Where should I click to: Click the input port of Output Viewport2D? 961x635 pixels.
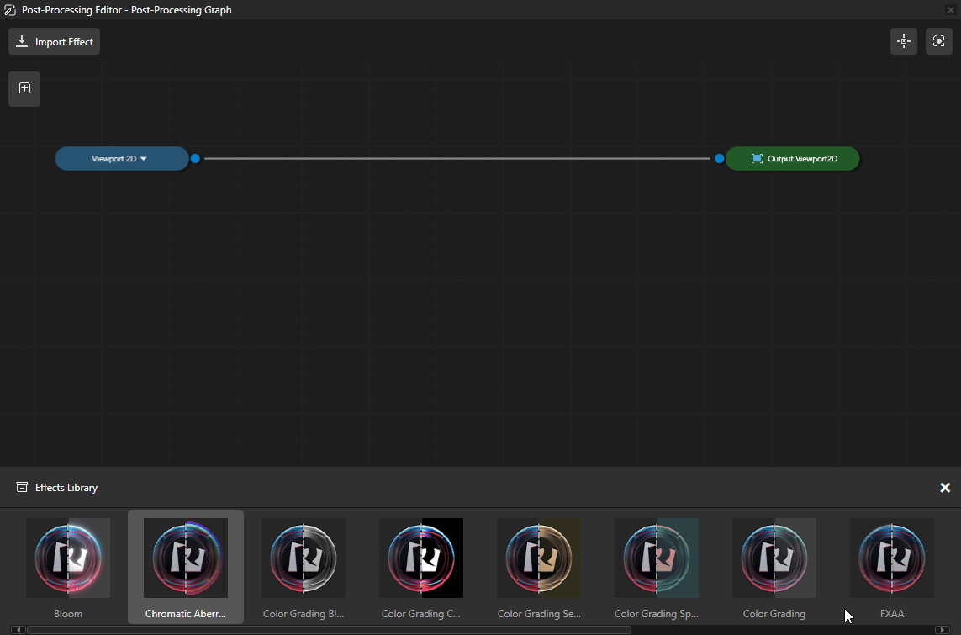(719, 158)
